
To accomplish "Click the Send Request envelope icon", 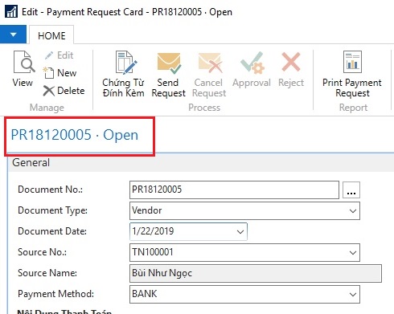I will pos(168,63).
